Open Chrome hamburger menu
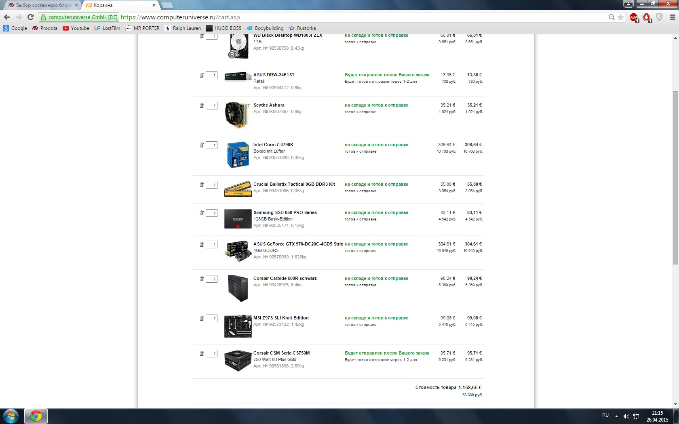 (673, 17)
